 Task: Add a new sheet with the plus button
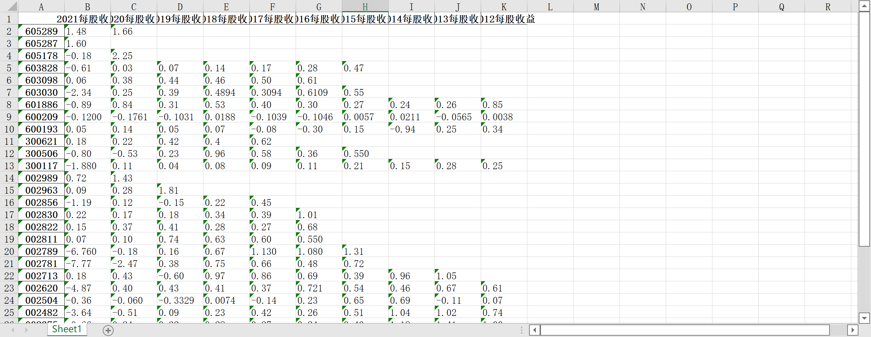click(x=108, y=330)
